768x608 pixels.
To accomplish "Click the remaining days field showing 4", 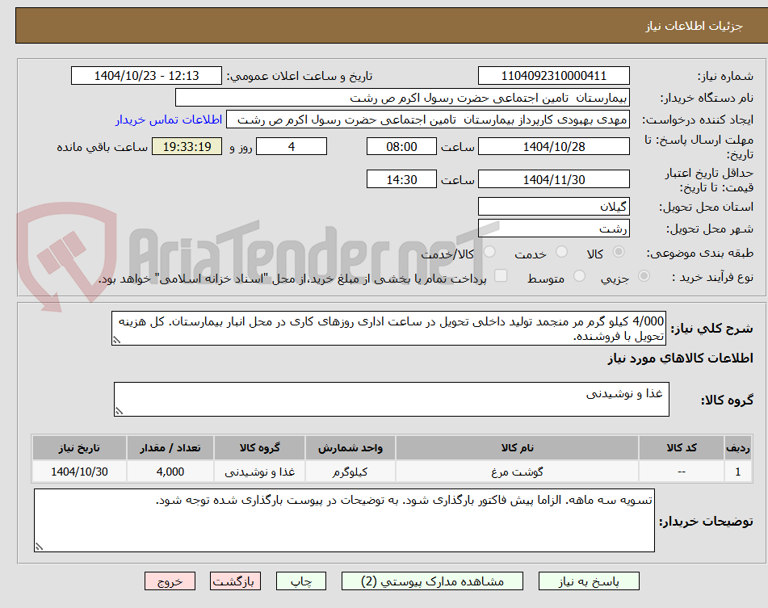I will (292, 146).
